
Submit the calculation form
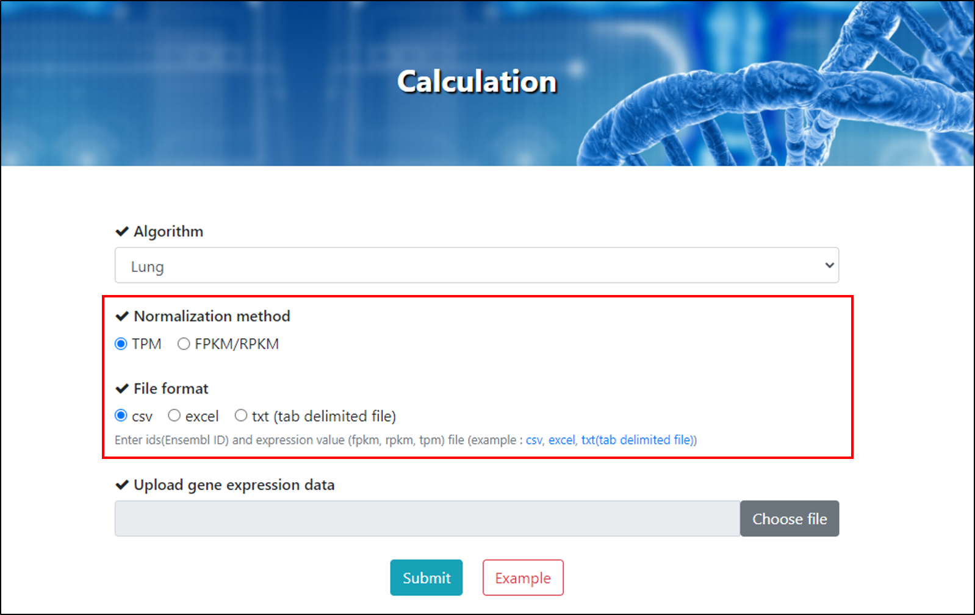click(426, 578)
